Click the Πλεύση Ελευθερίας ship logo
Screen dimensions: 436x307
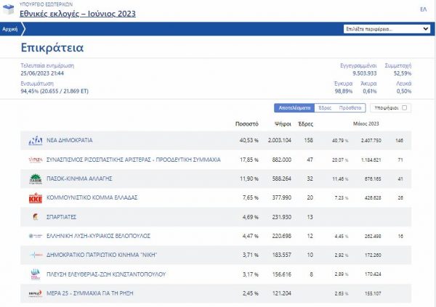point(36,274)
